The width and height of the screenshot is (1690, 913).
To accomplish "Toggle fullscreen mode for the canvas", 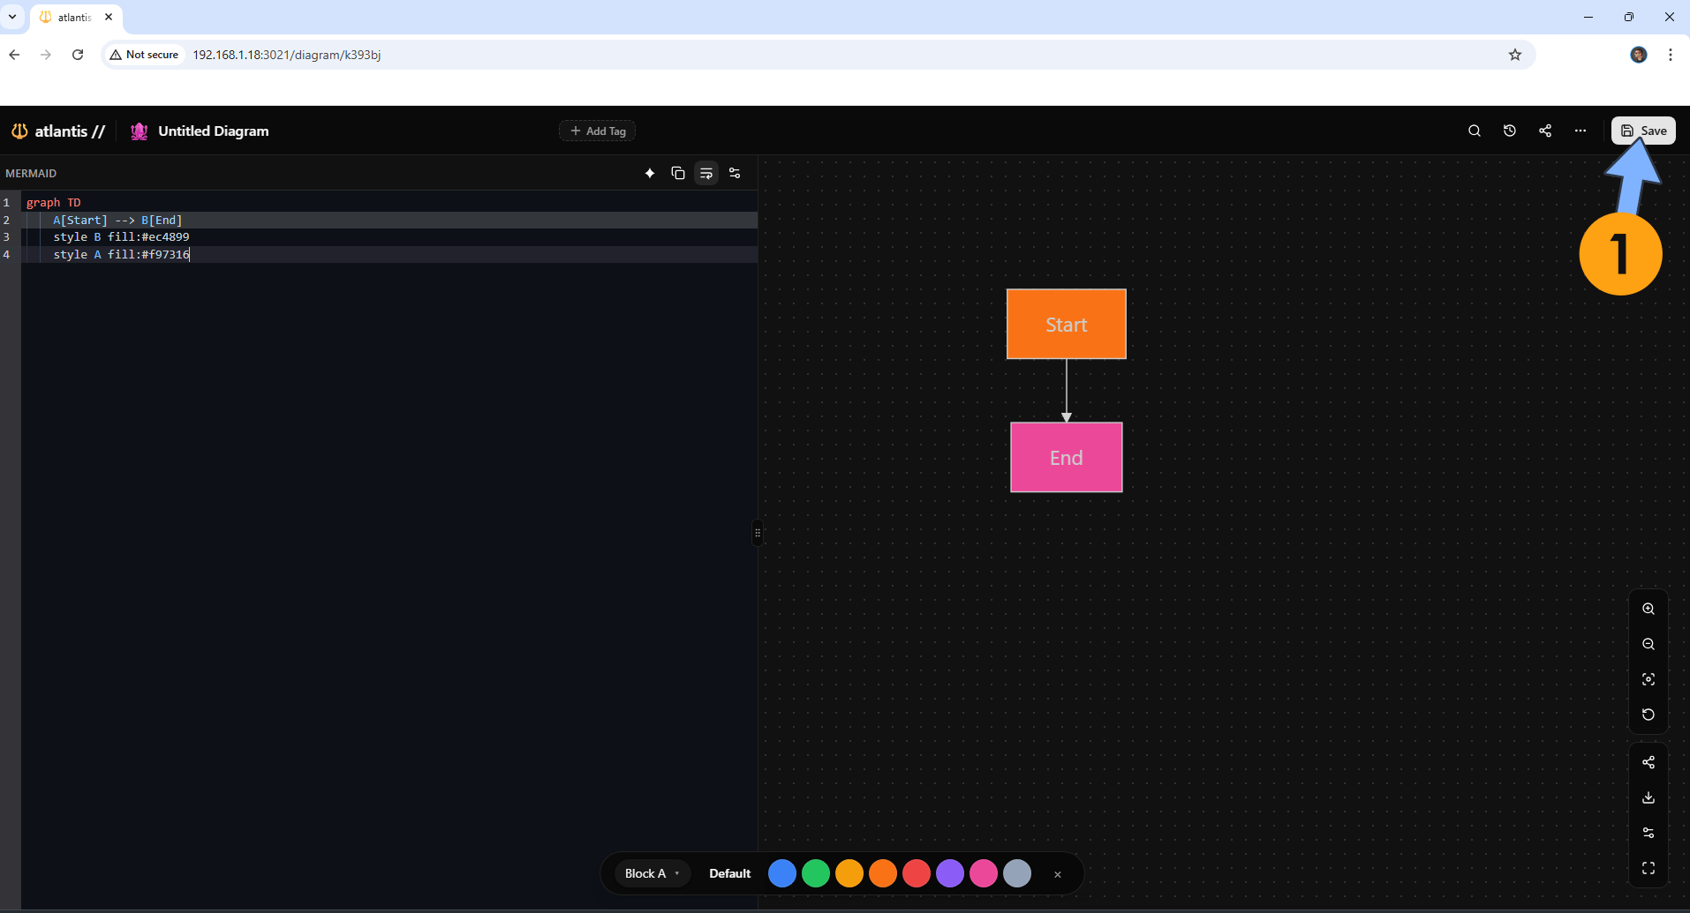I will [1649, 868].
